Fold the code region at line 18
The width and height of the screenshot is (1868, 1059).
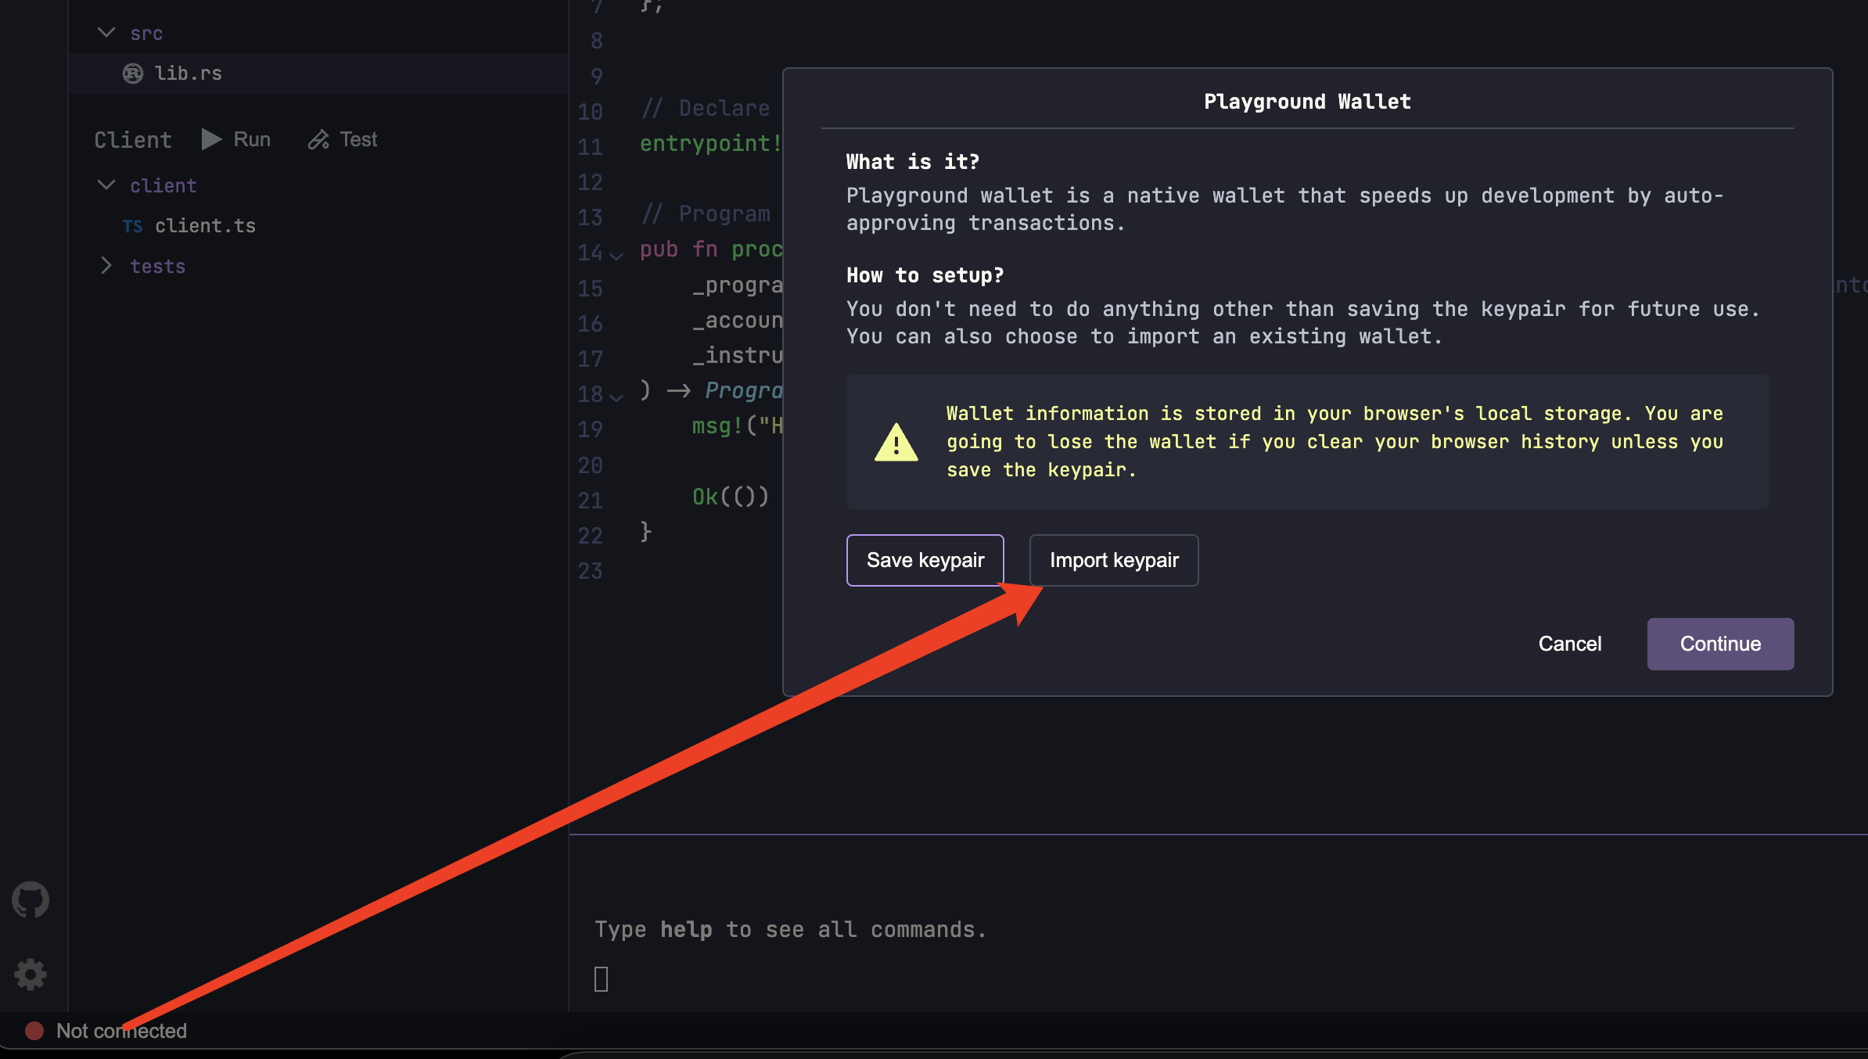click(x=616, y=396)
